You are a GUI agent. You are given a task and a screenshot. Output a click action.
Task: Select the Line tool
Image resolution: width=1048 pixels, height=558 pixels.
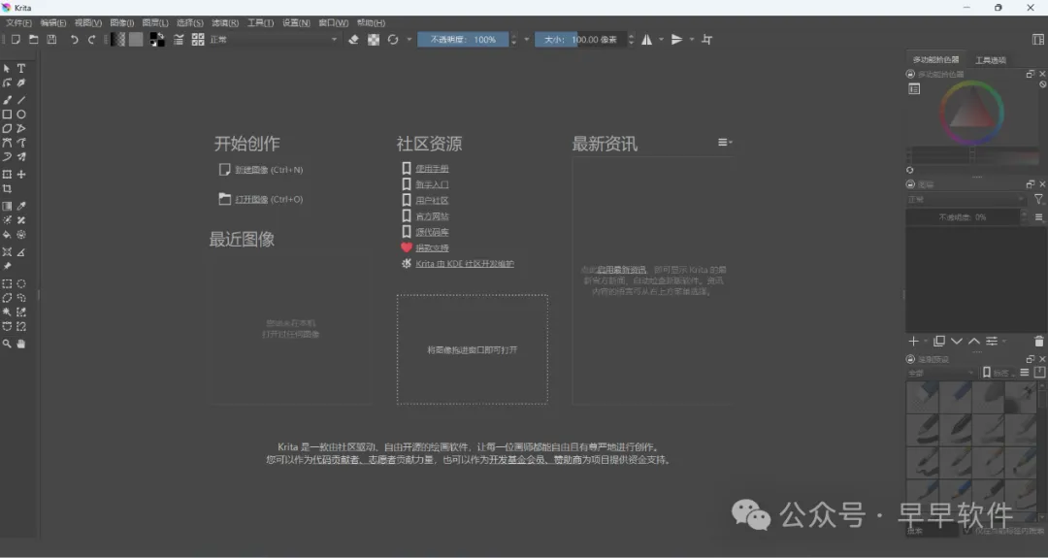[x=21, y=100]
